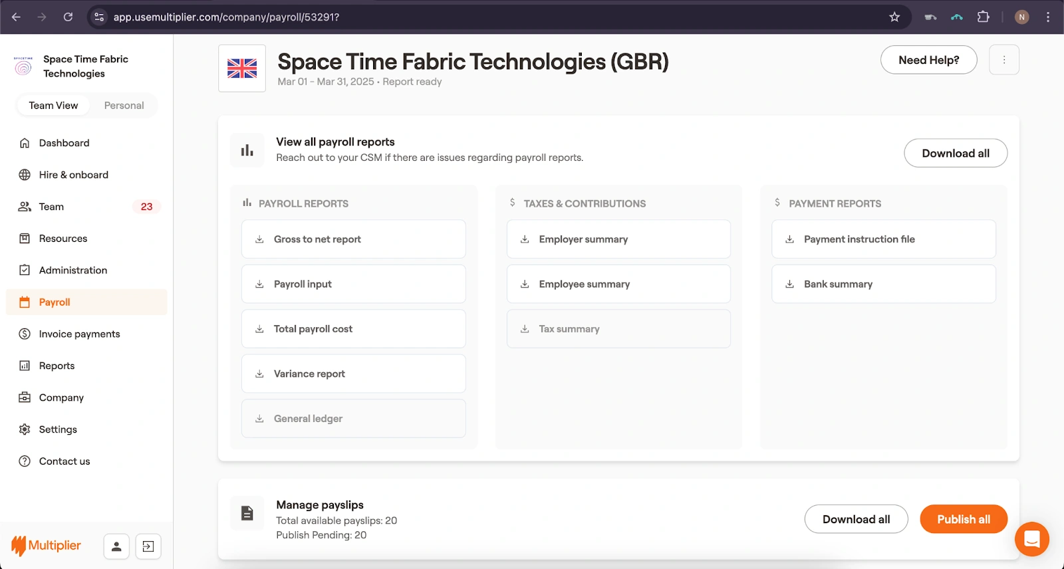The image size is (1064, 569).
Task: Download the Payroll input report
Action: tap(354, 284)
